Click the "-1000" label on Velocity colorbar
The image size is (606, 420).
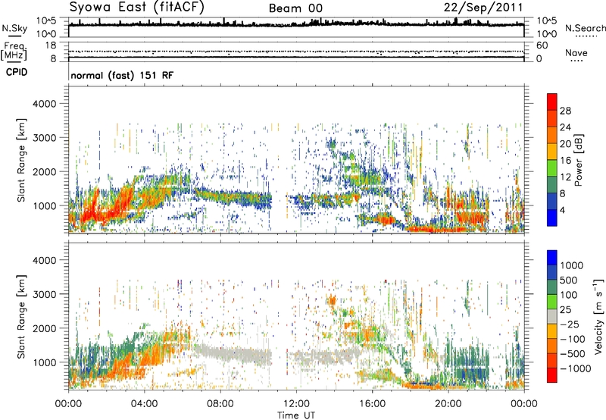576,368
